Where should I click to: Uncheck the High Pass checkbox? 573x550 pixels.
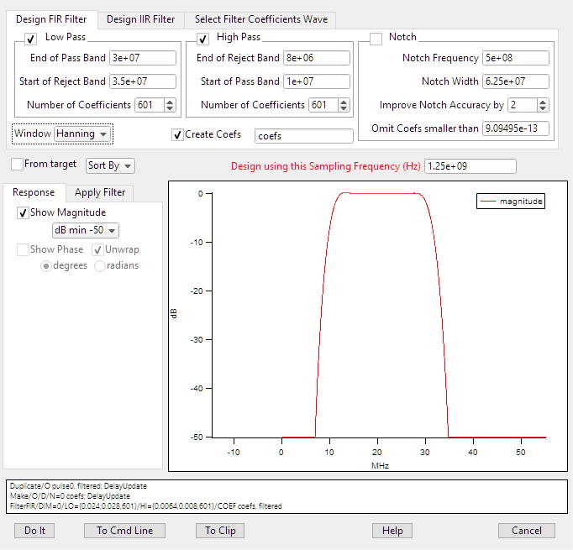[202, 38]
